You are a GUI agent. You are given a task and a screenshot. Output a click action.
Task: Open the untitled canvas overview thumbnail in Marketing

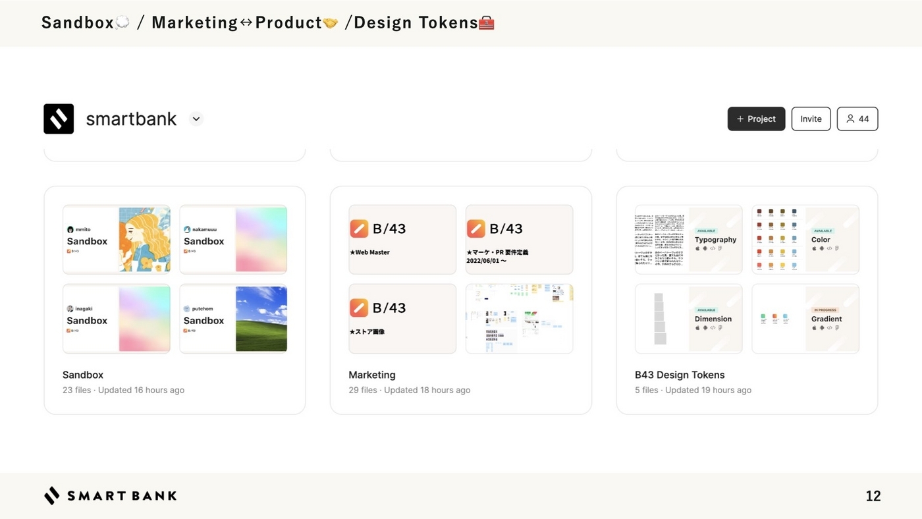519,319
